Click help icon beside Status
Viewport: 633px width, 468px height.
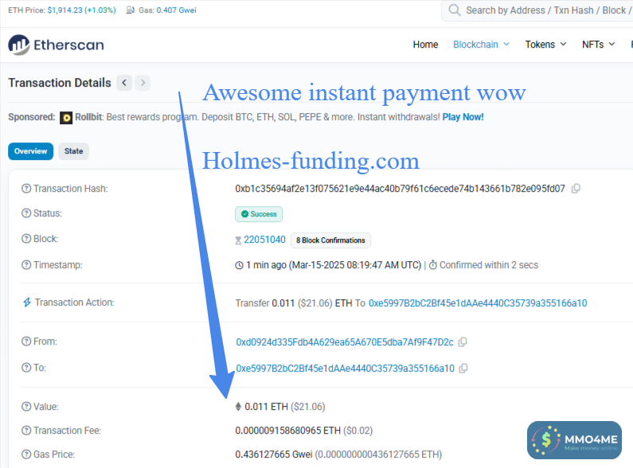pyautogui.click(x=26, y=213)
